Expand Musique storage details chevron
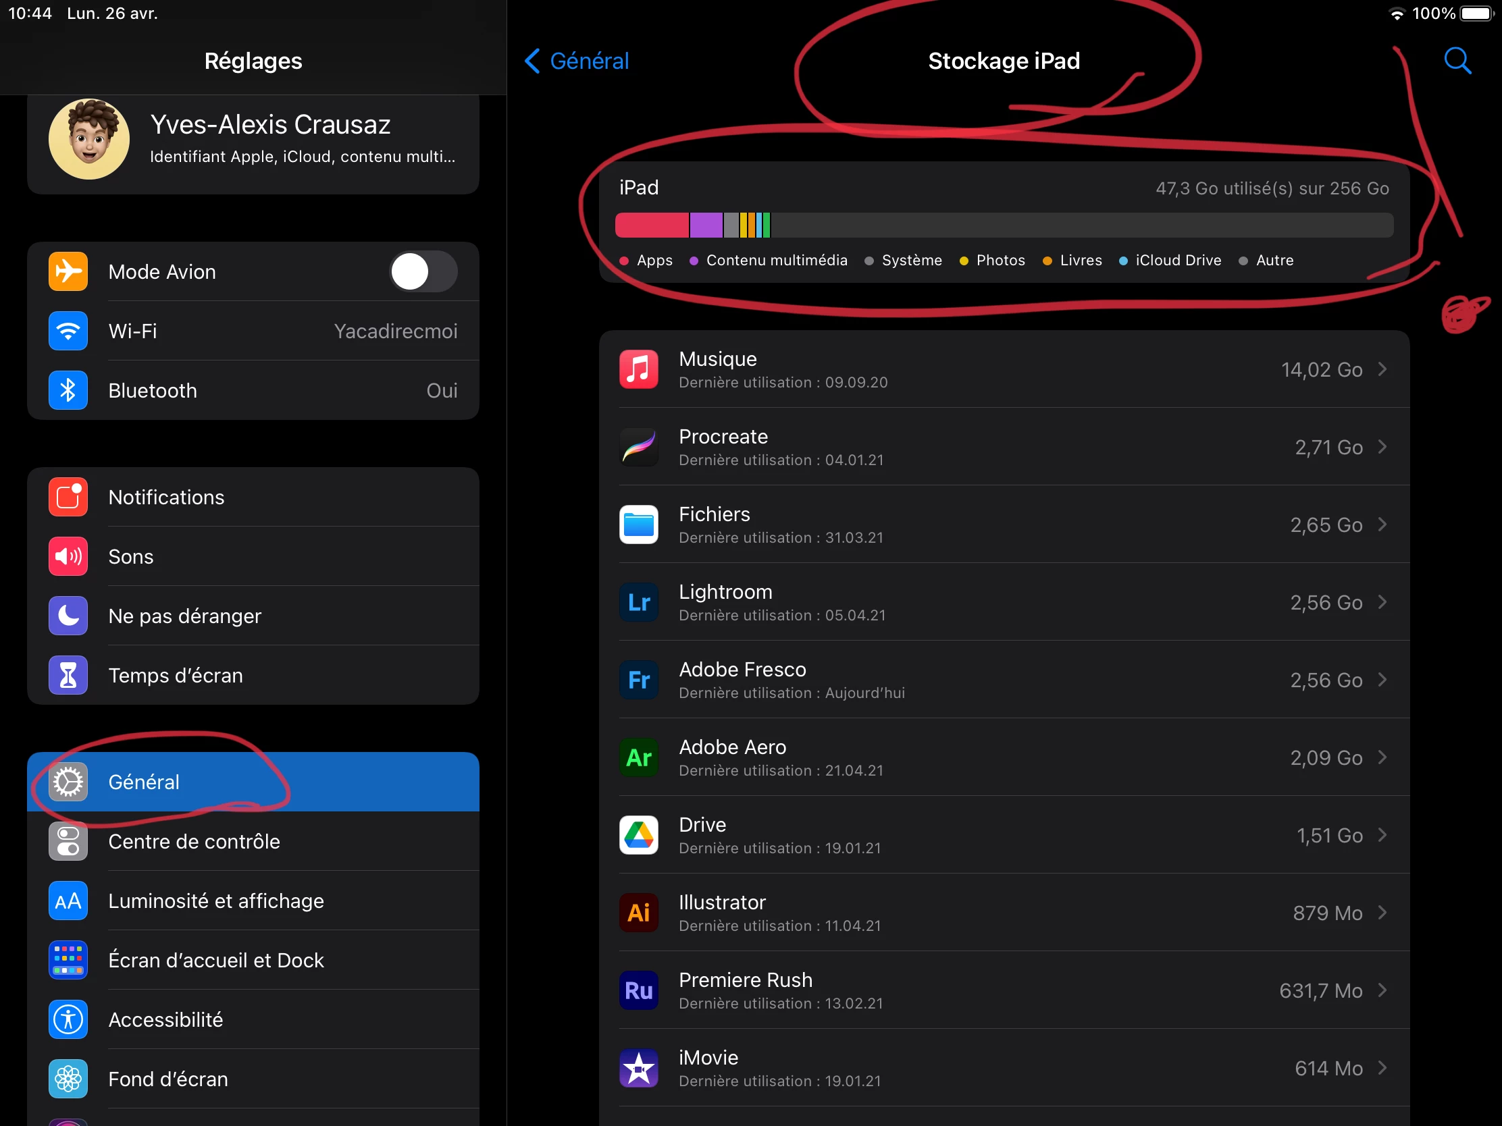 (1382, 369)
